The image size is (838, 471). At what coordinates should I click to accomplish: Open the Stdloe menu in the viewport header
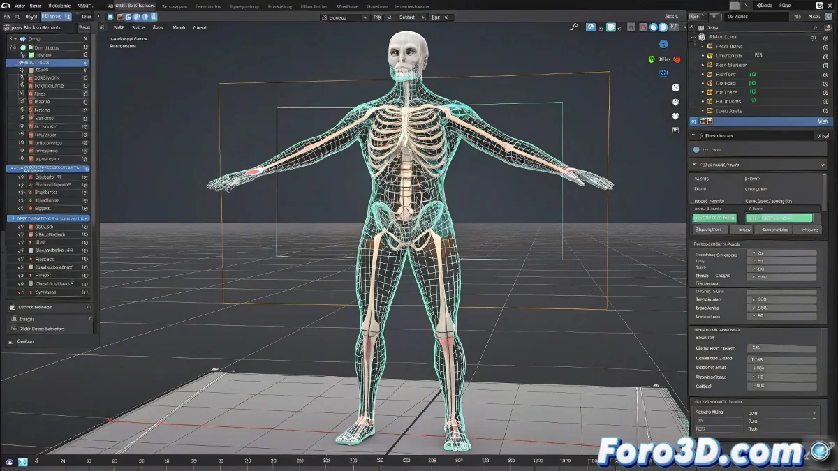pos(138,27)
